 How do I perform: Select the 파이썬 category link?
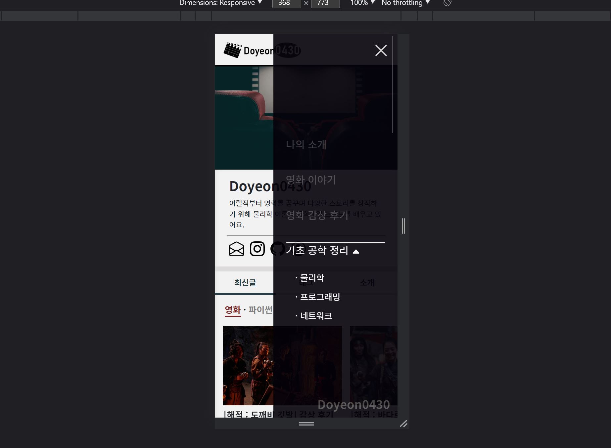click(x=260, y=310)
